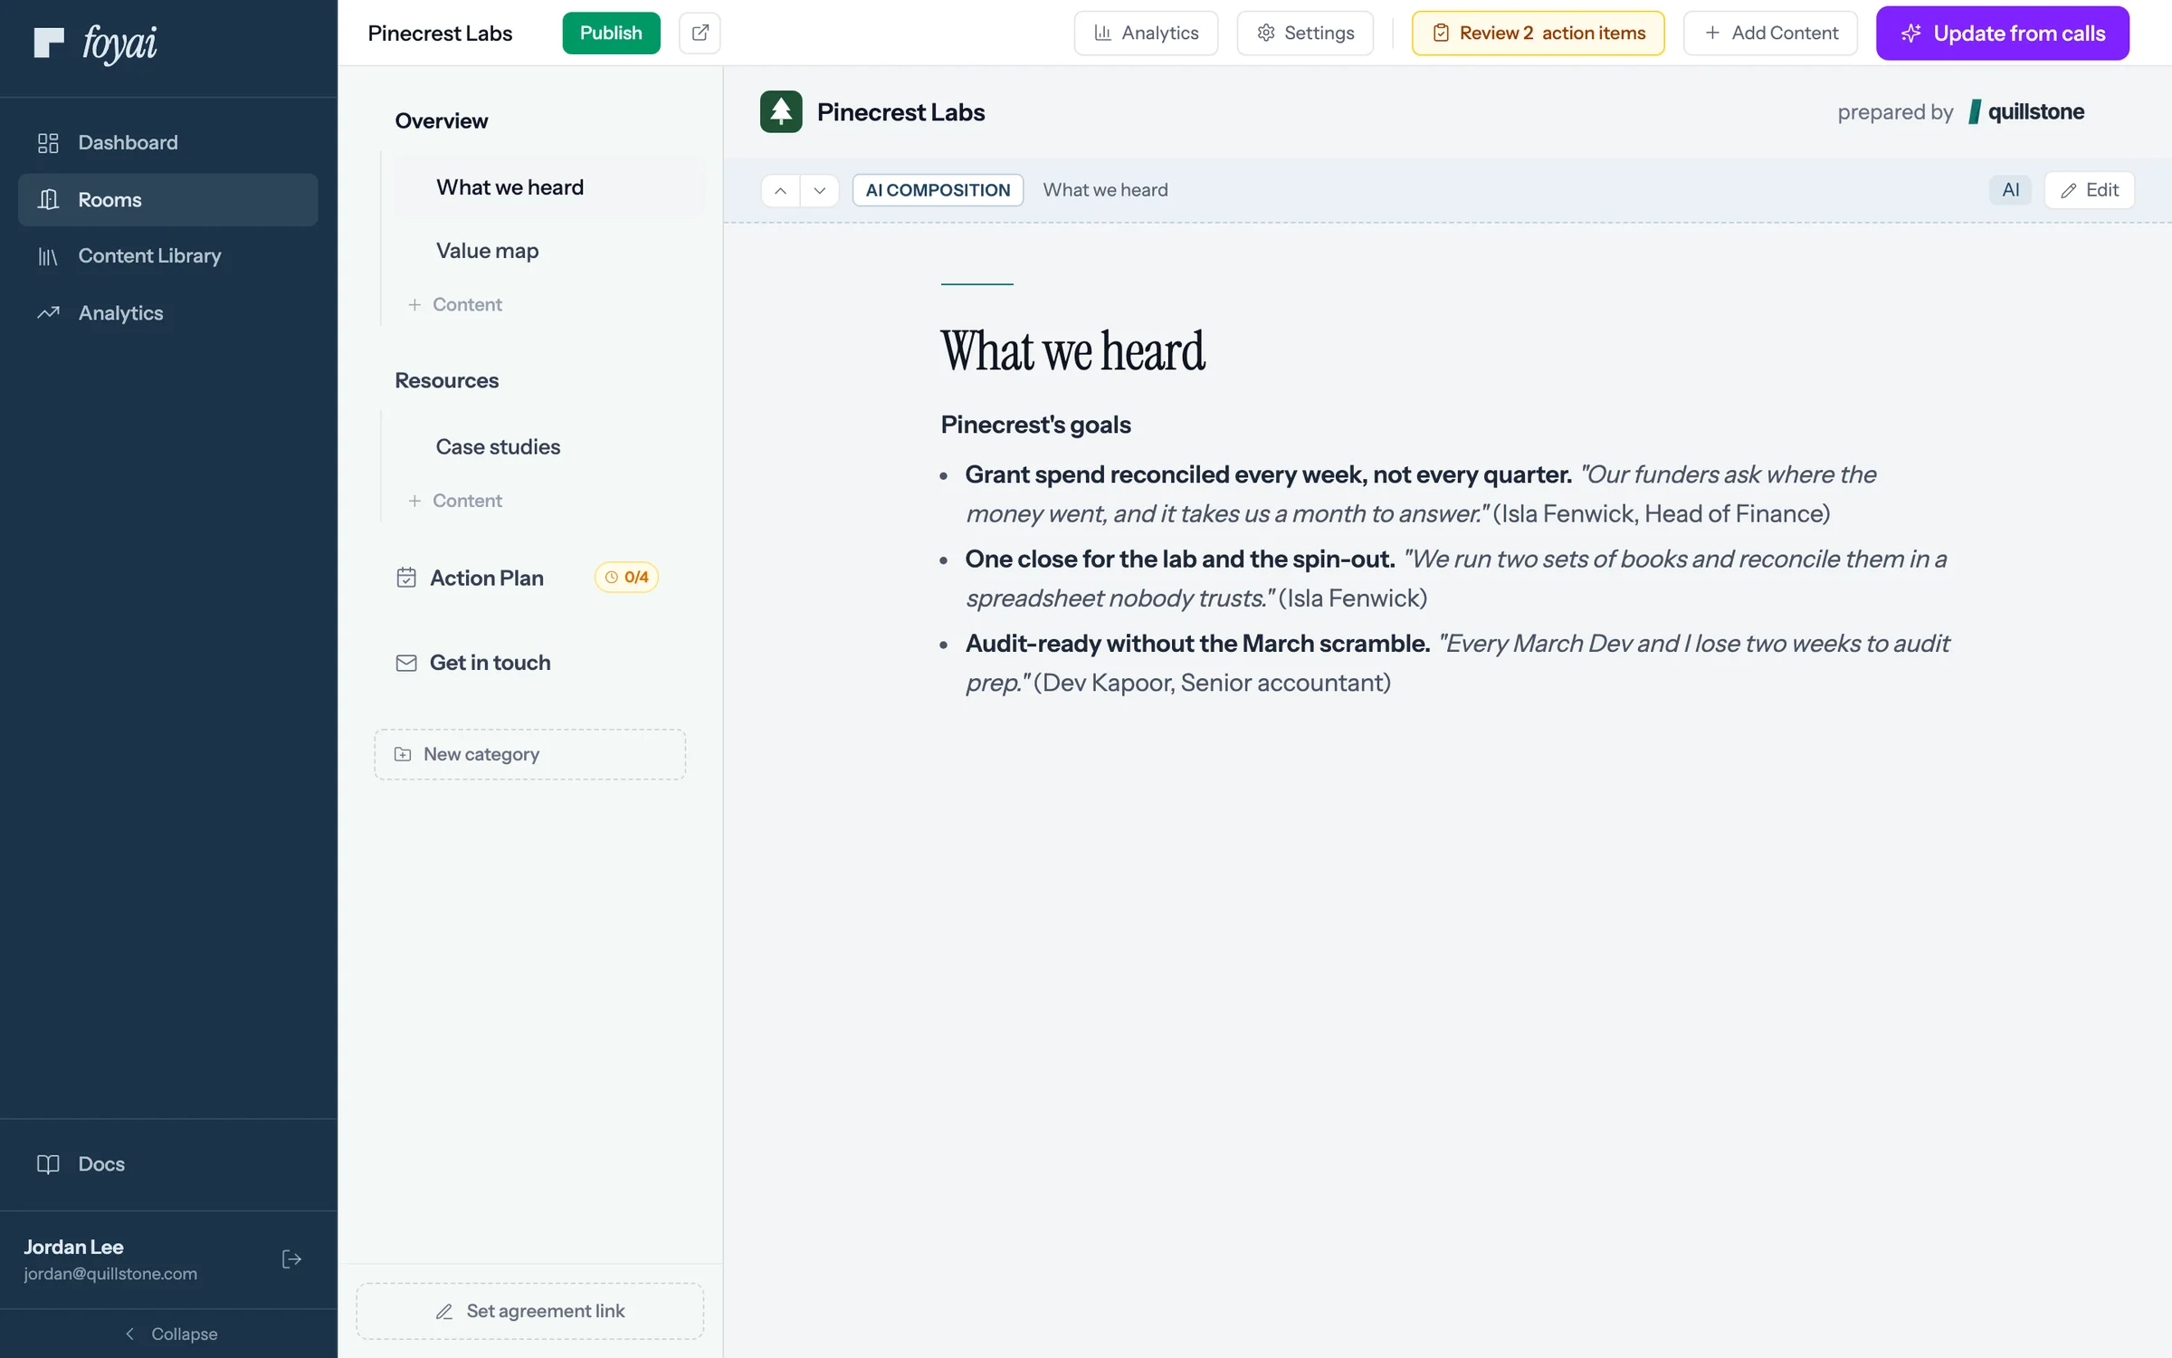The image size is (2172, 1358).
Task: Edit the What we heard section
Action: coord(2090,190)
